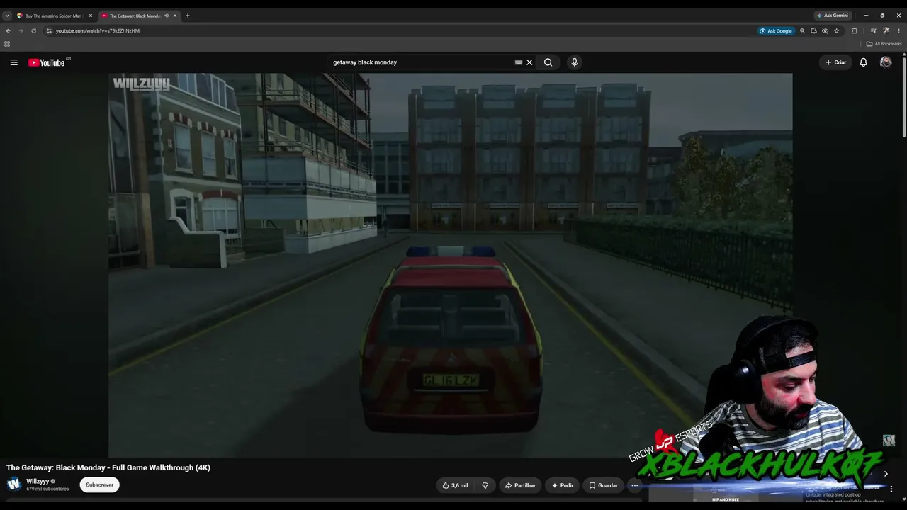The width and height of the screenshot is (907, 510).
Task: Open Chrome profile avatar in toolbar
Action: coord(886,31)
